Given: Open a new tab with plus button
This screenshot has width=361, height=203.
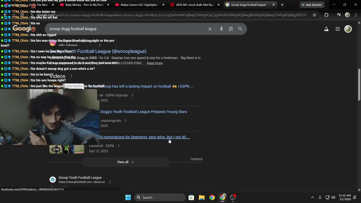Looking at the screenshot, I should (282, 5).
